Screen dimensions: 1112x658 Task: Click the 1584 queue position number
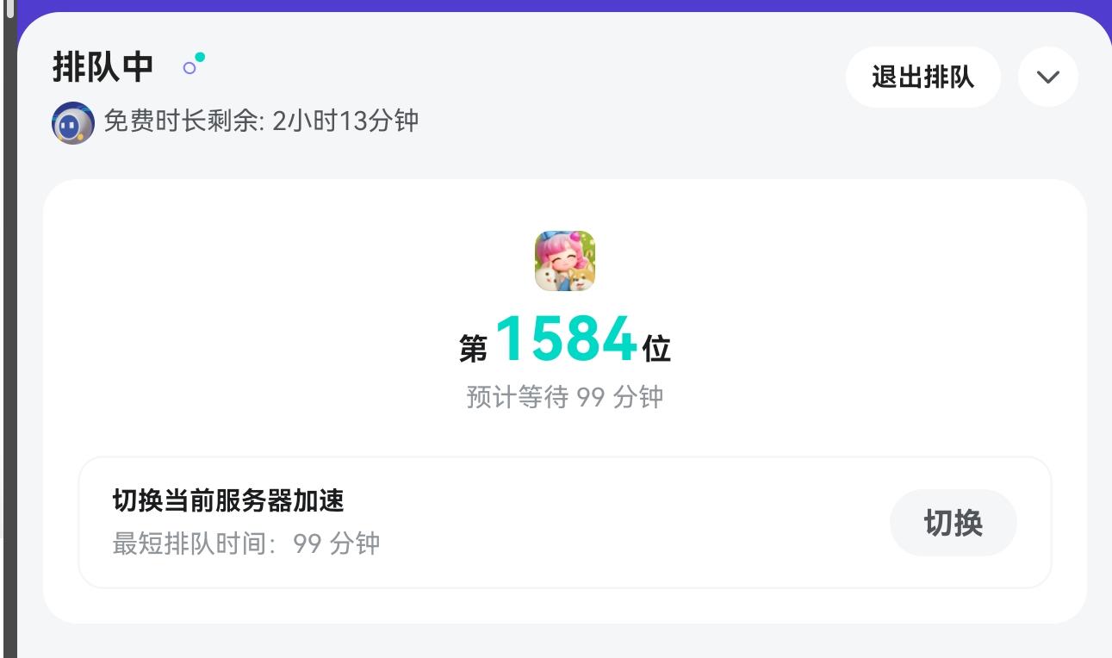tap(566, 339)
